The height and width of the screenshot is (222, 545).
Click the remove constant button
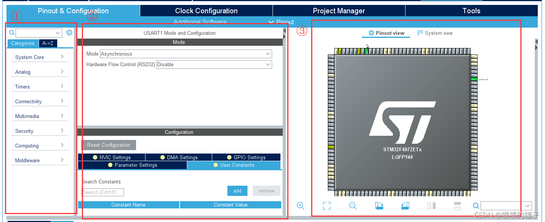coord(266,191)
